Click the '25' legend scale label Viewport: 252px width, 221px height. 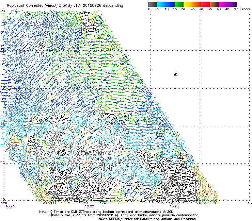tap(192, 9)
